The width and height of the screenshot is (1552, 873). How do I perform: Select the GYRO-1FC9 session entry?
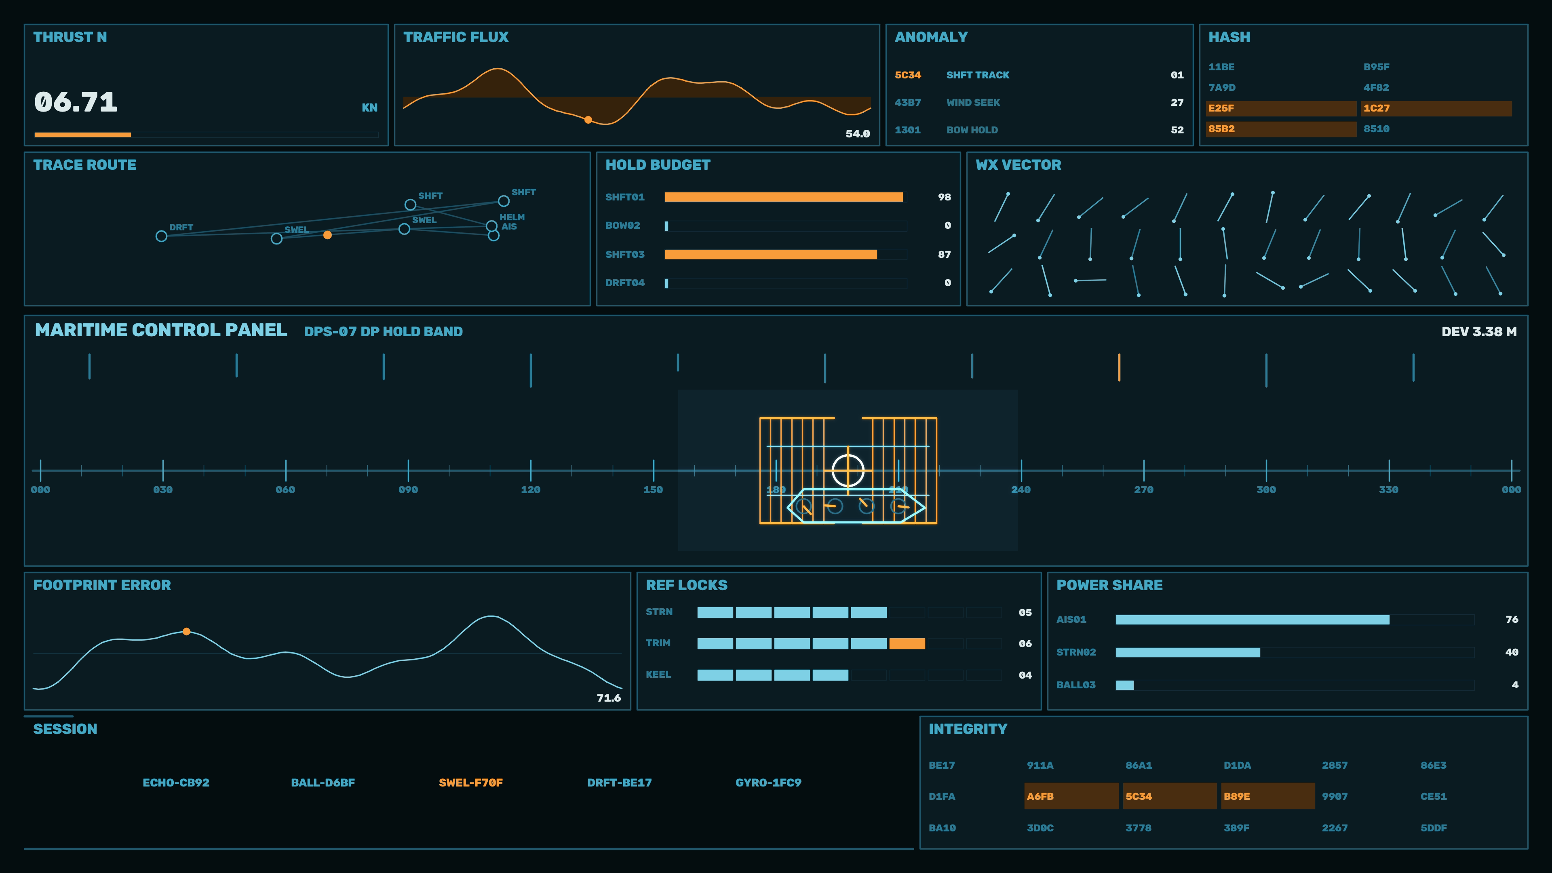(768, 782)
